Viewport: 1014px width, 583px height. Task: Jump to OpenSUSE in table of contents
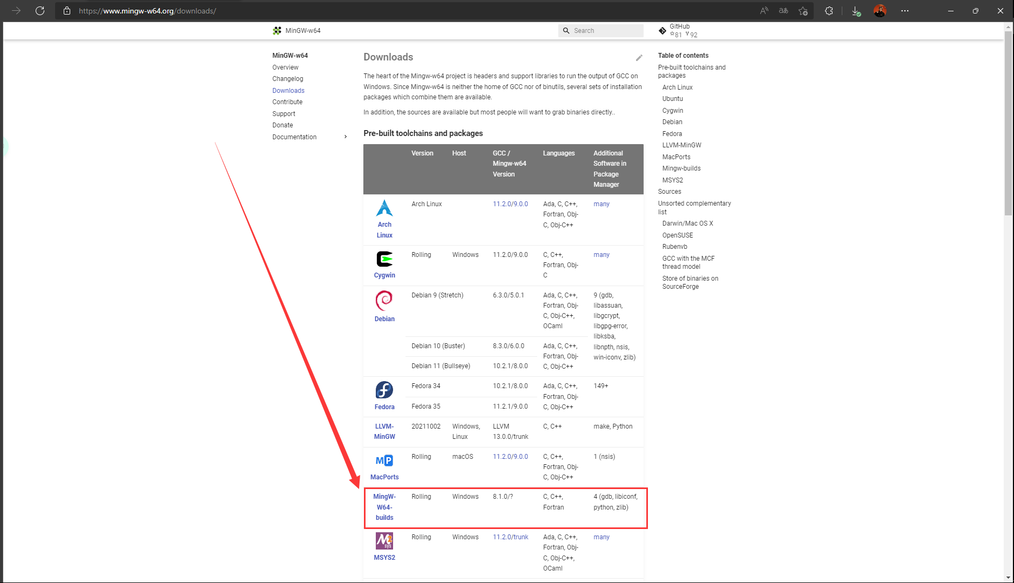(678, 235)
